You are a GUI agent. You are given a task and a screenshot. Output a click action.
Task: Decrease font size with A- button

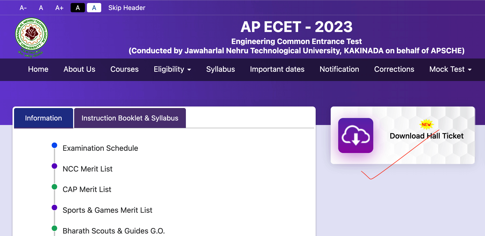23,8
